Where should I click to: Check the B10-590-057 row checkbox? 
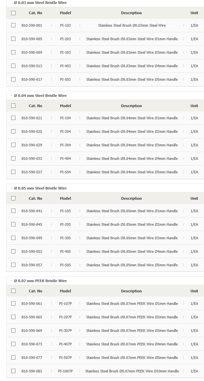(13, 265)
